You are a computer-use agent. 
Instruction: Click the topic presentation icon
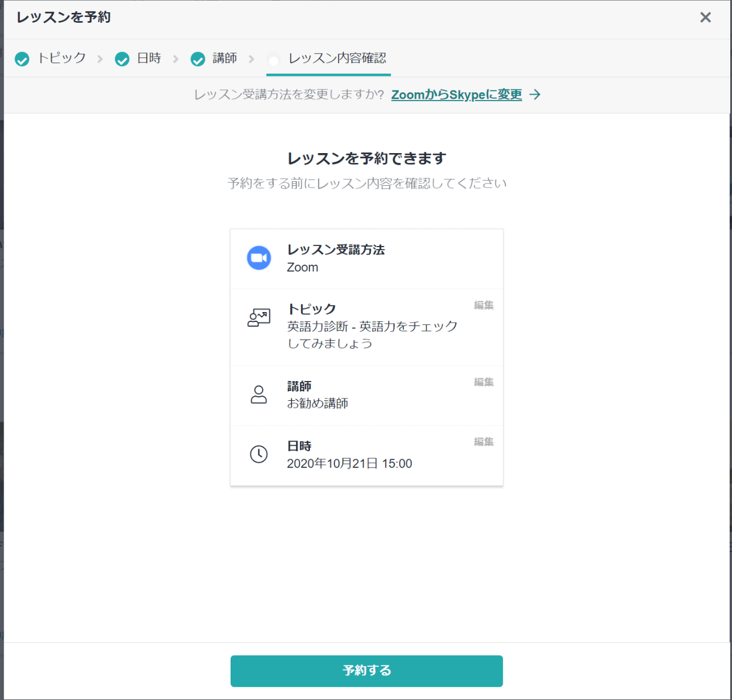coord(259,318)
